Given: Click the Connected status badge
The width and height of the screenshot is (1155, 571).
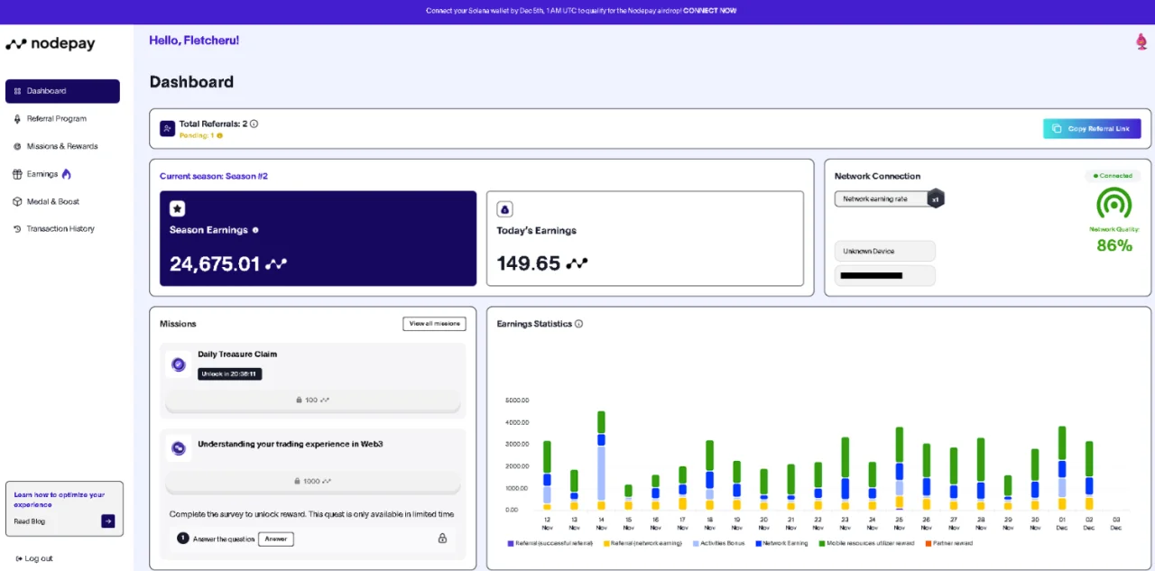Looking at the screenshot, I should point(1113,176).
